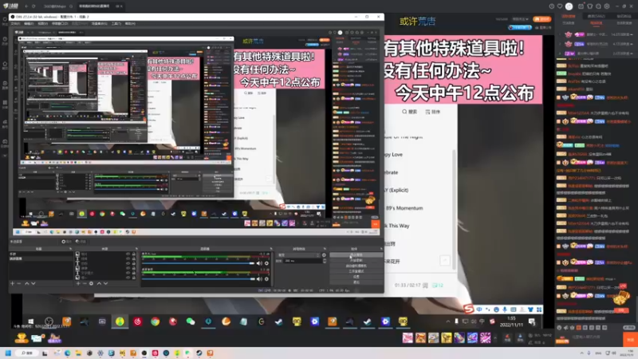The image size is (638, 359).
Task: Click the 开始录制 button in OBS controls
Action: (356, 260)
